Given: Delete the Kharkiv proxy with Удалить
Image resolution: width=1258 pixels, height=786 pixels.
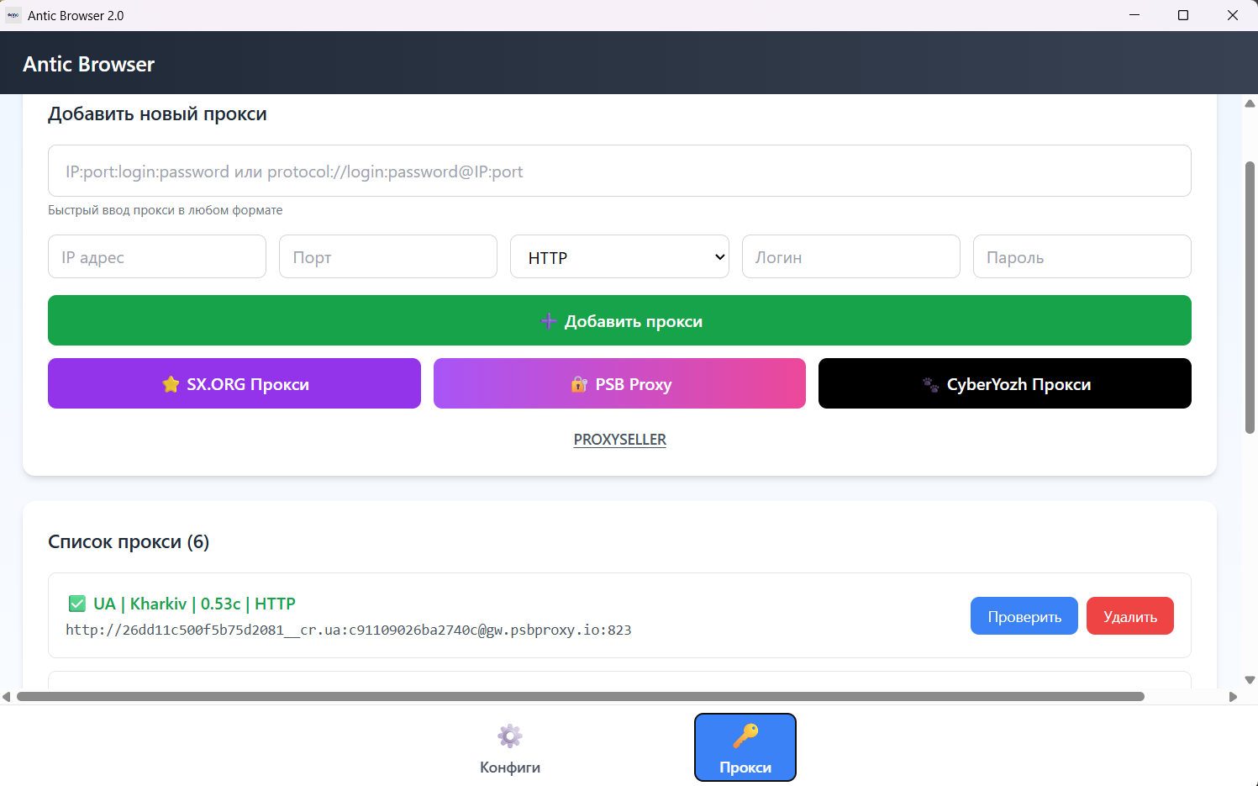Looking at the screenshot, I should pos(1129,616).
